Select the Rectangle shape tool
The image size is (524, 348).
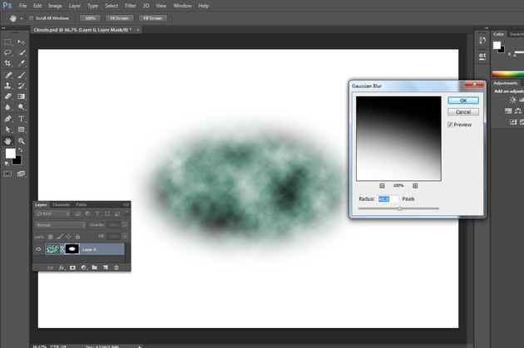pos(22,130)
